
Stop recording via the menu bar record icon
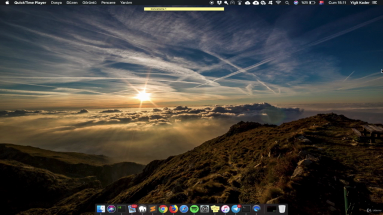point(211,2)
